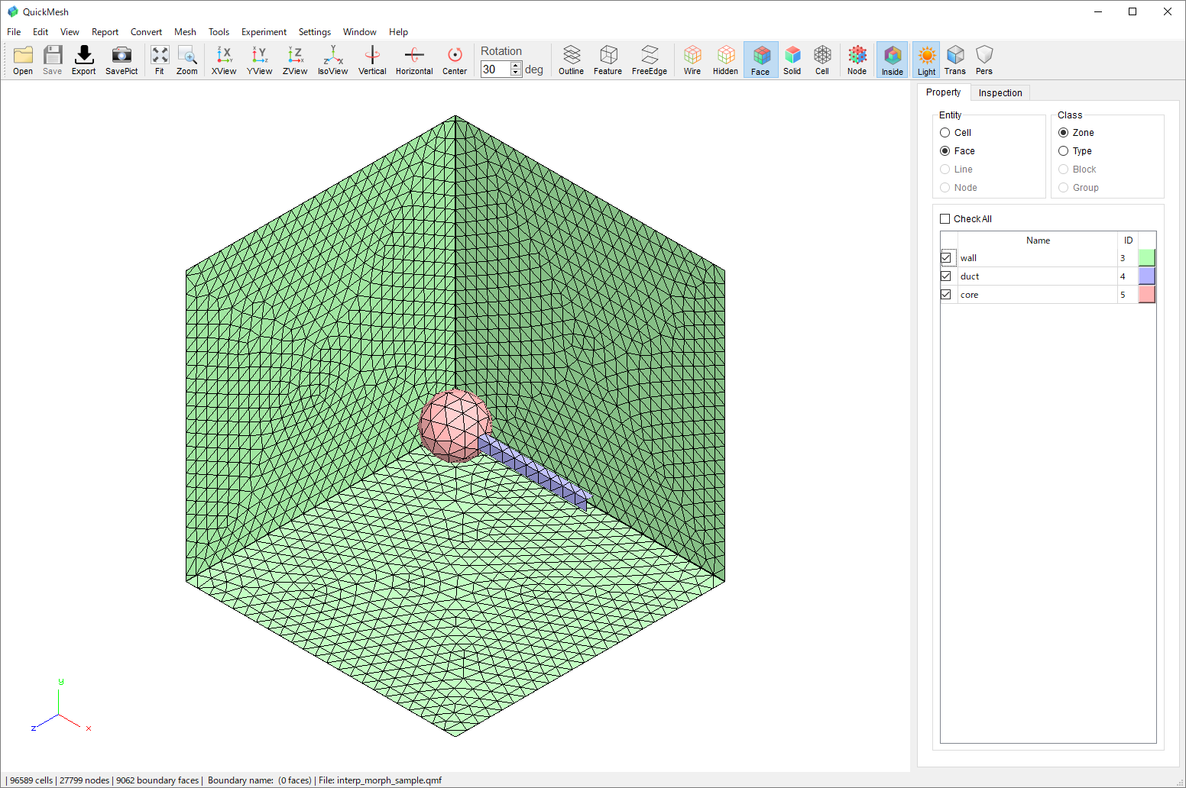Switch to Solid display mode
This screenshot has height=788, width=1186.
coord(792,59)
